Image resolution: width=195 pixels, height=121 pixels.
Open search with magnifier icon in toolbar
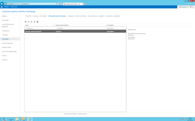coord(35,22)
